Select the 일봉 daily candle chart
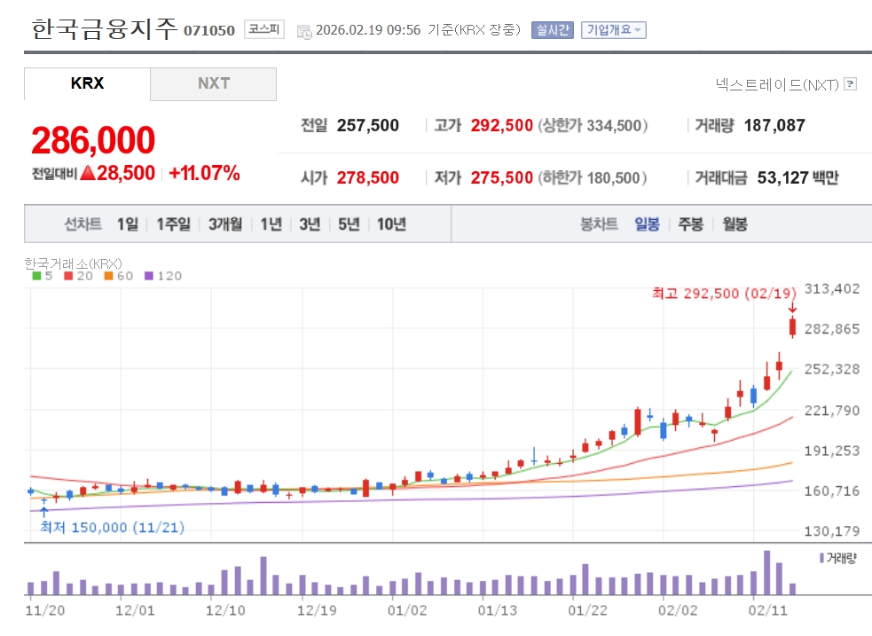Image resolution: width=872 pixels, height=636 pixels. [647, 224]
